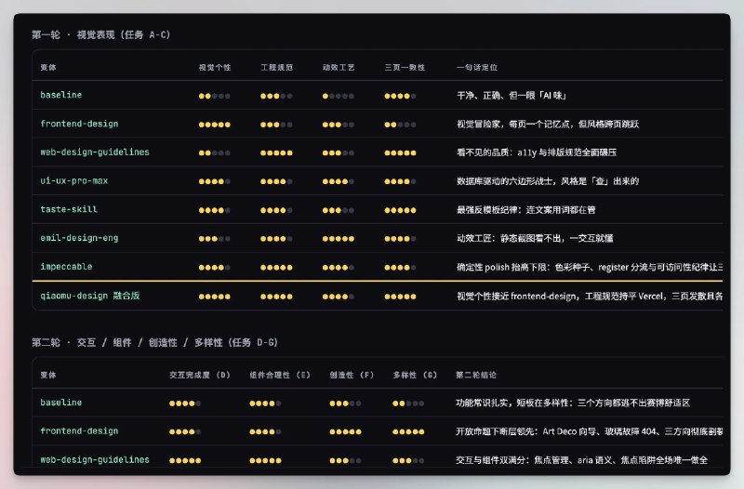
Task: Click the '第二轮结论' column header
Action: click(476, 375)
